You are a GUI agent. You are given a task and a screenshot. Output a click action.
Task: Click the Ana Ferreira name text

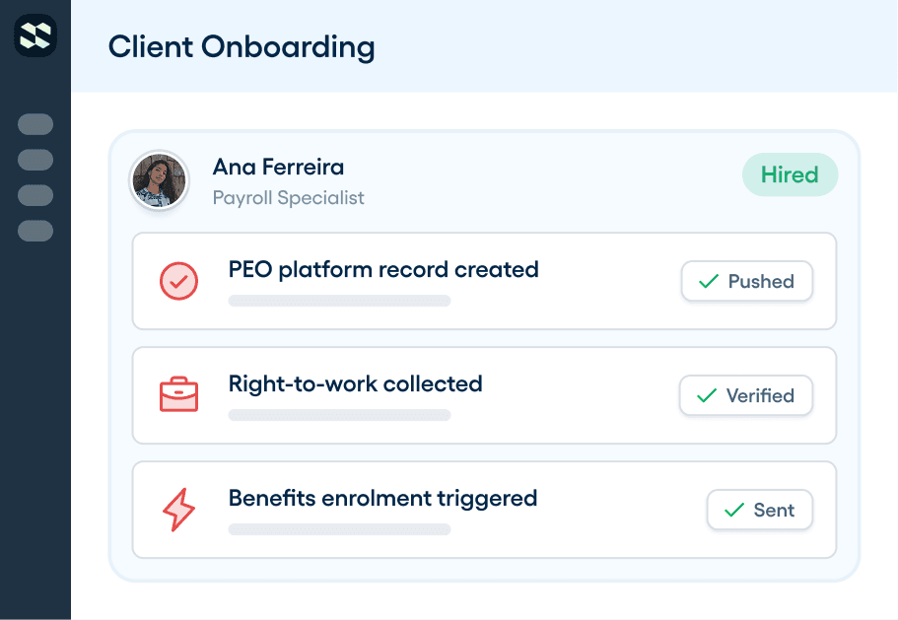click(278, 168)
